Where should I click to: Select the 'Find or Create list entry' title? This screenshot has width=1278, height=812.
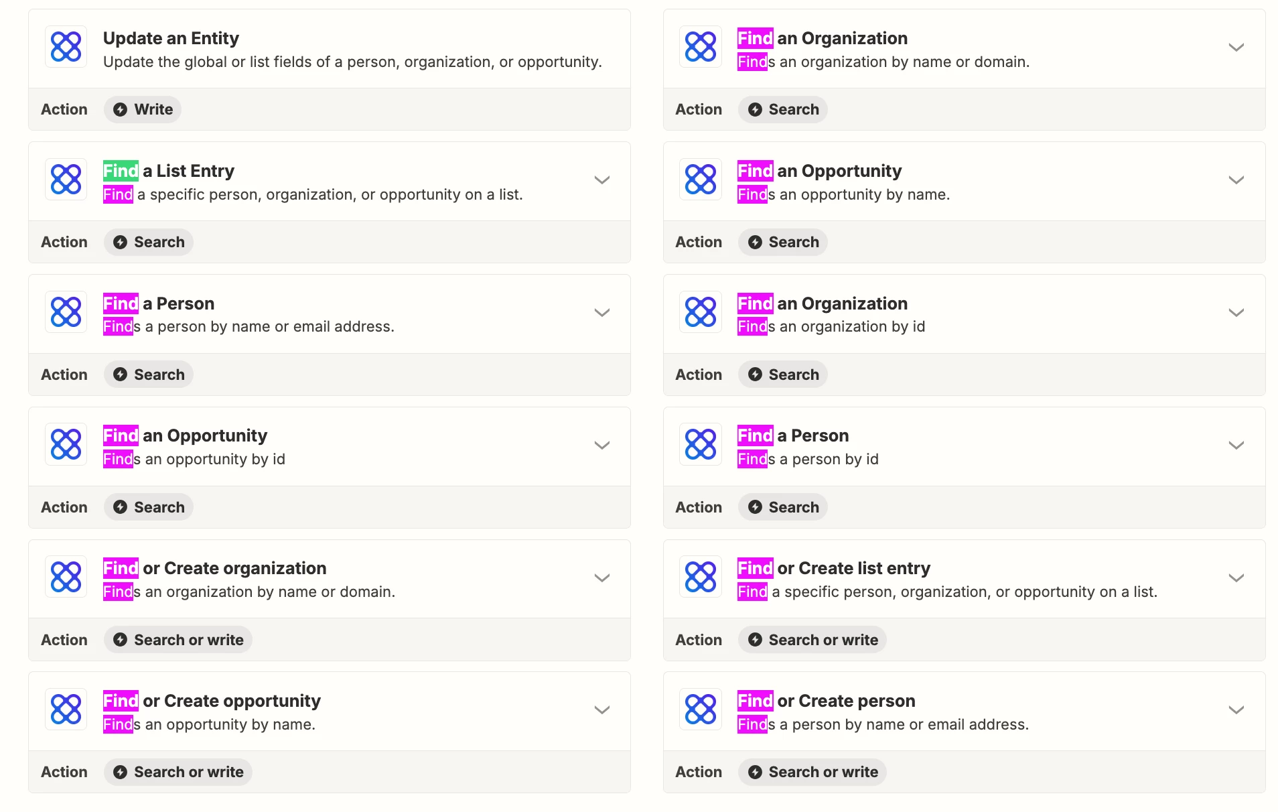(834, 568)
